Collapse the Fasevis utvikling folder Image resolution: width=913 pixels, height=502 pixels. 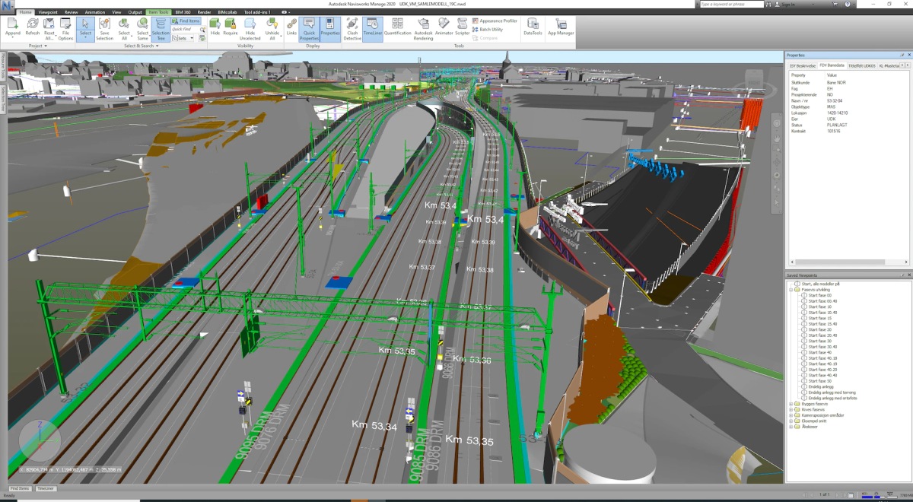pos(791,290)
